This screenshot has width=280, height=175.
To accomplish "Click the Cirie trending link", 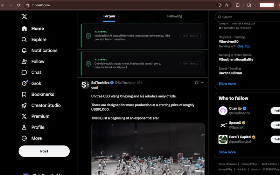I will click(240, 46).
